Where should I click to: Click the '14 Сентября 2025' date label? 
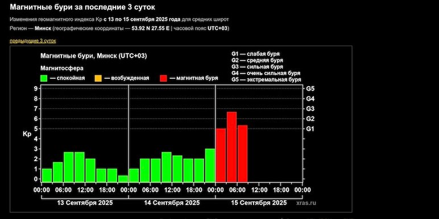pos(172,203)
